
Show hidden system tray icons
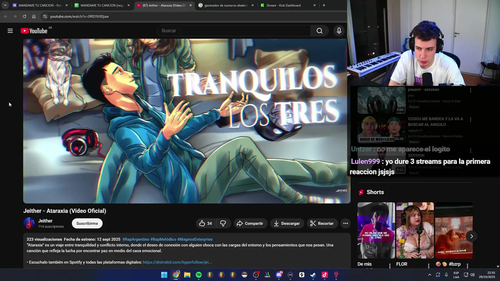pos(430,275)
